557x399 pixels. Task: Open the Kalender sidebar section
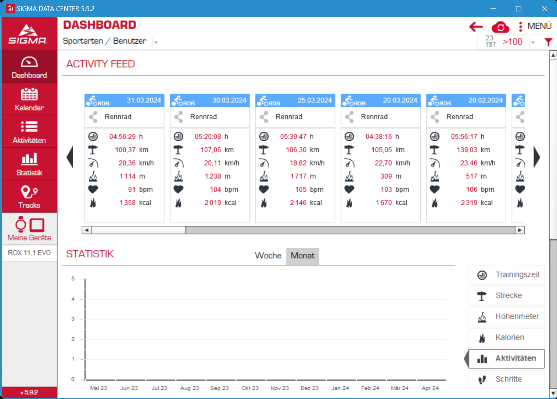pyautogui.click(x=29, y=99)
